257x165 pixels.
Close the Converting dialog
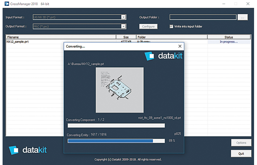click(x=180, y=46)
